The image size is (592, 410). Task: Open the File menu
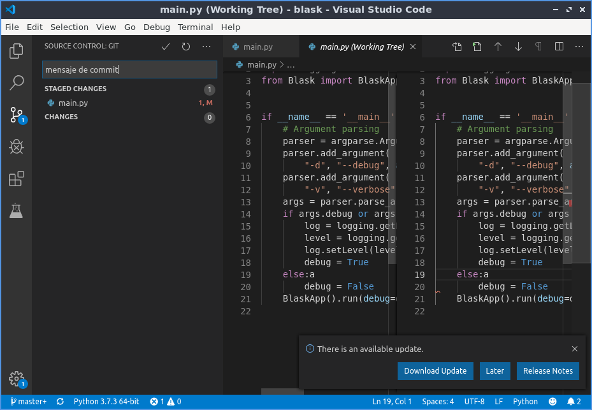pyautogui.click(x=11, y=27)
